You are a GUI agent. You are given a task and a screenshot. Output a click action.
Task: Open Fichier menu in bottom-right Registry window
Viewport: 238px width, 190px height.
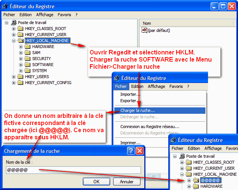point(178,148)
